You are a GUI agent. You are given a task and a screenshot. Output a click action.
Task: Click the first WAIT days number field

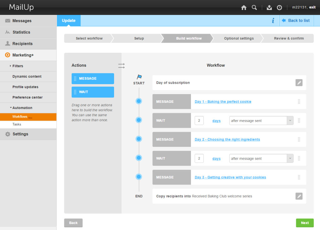[199, 121]
